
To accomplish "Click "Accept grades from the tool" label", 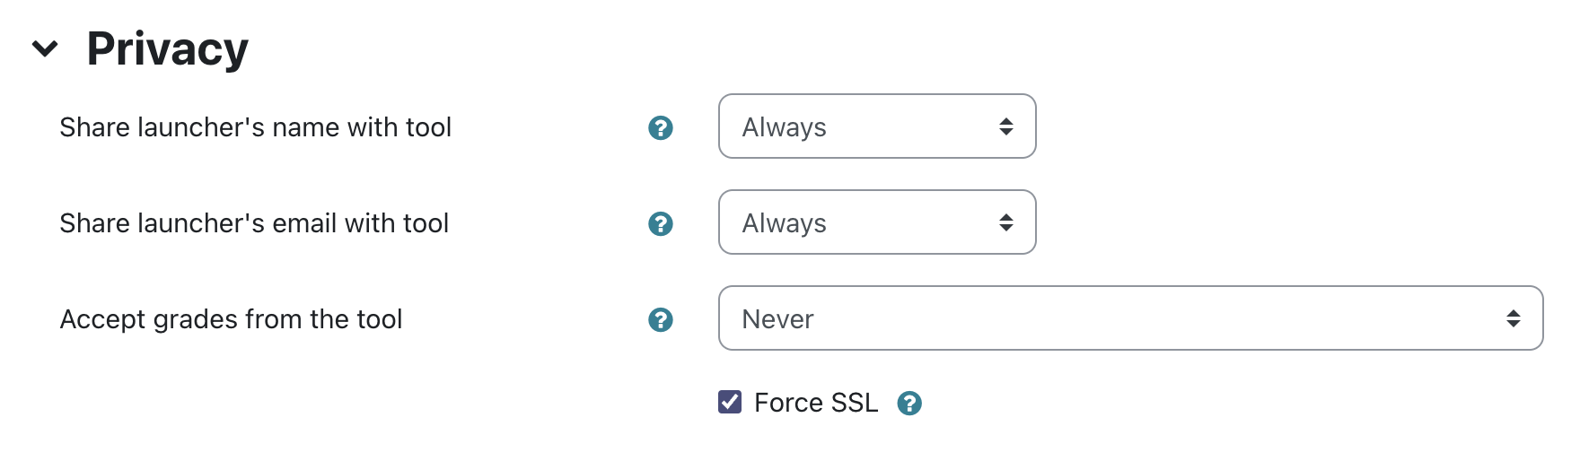I will pyautogui.click(x=231, y=319).
